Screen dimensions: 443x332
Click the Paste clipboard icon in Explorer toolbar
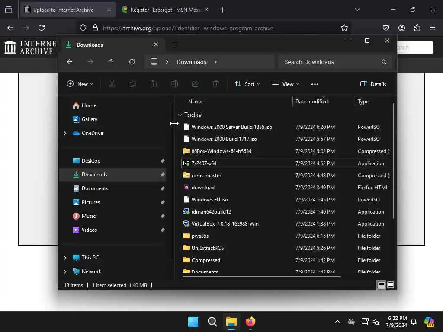coord(154,84)
